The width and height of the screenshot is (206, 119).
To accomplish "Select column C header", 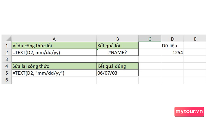I will [x=149, y=39].
